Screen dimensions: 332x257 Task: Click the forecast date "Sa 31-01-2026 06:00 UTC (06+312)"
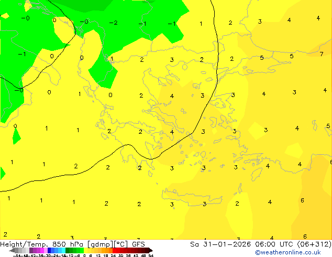click(261, 244)
